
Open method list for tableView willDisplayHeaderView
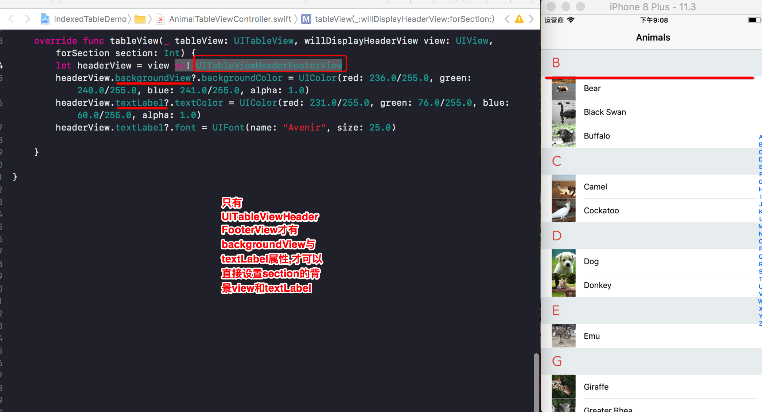pyautogui.click(x=398, y=19)
